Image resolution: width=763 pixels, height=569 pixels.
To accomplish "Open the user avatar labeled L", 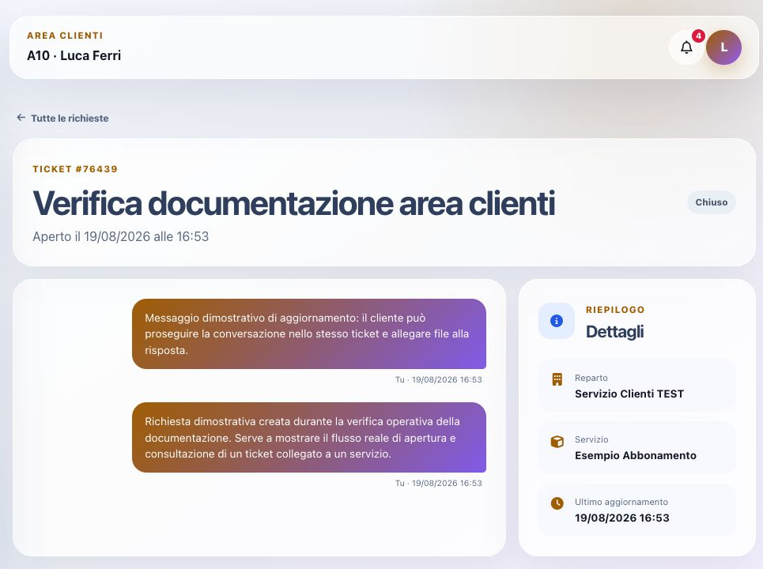I will coord(723,47).
